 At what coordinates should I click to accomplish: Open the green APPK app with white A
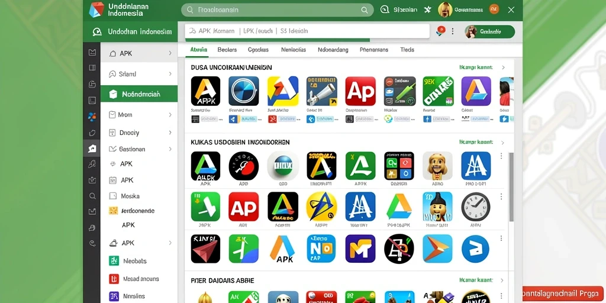360,166
